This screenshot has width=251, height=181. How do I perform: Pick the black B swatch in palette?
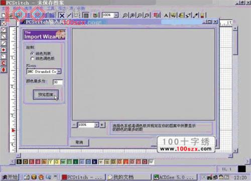point(19,161)
